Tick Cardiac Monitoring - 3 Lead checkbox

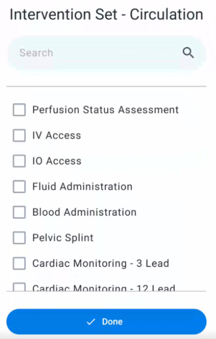pos(19,263)
